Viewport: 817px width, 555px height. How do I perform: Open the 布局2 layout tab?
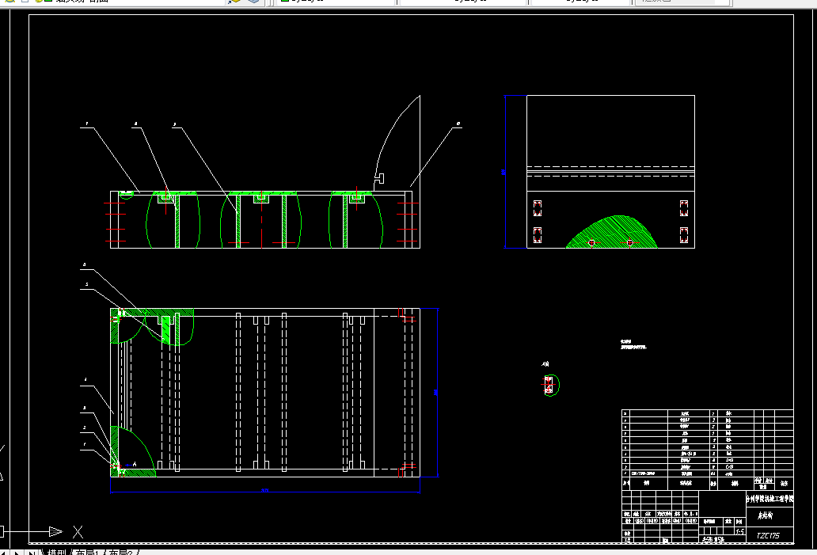(x=121, y=553)
